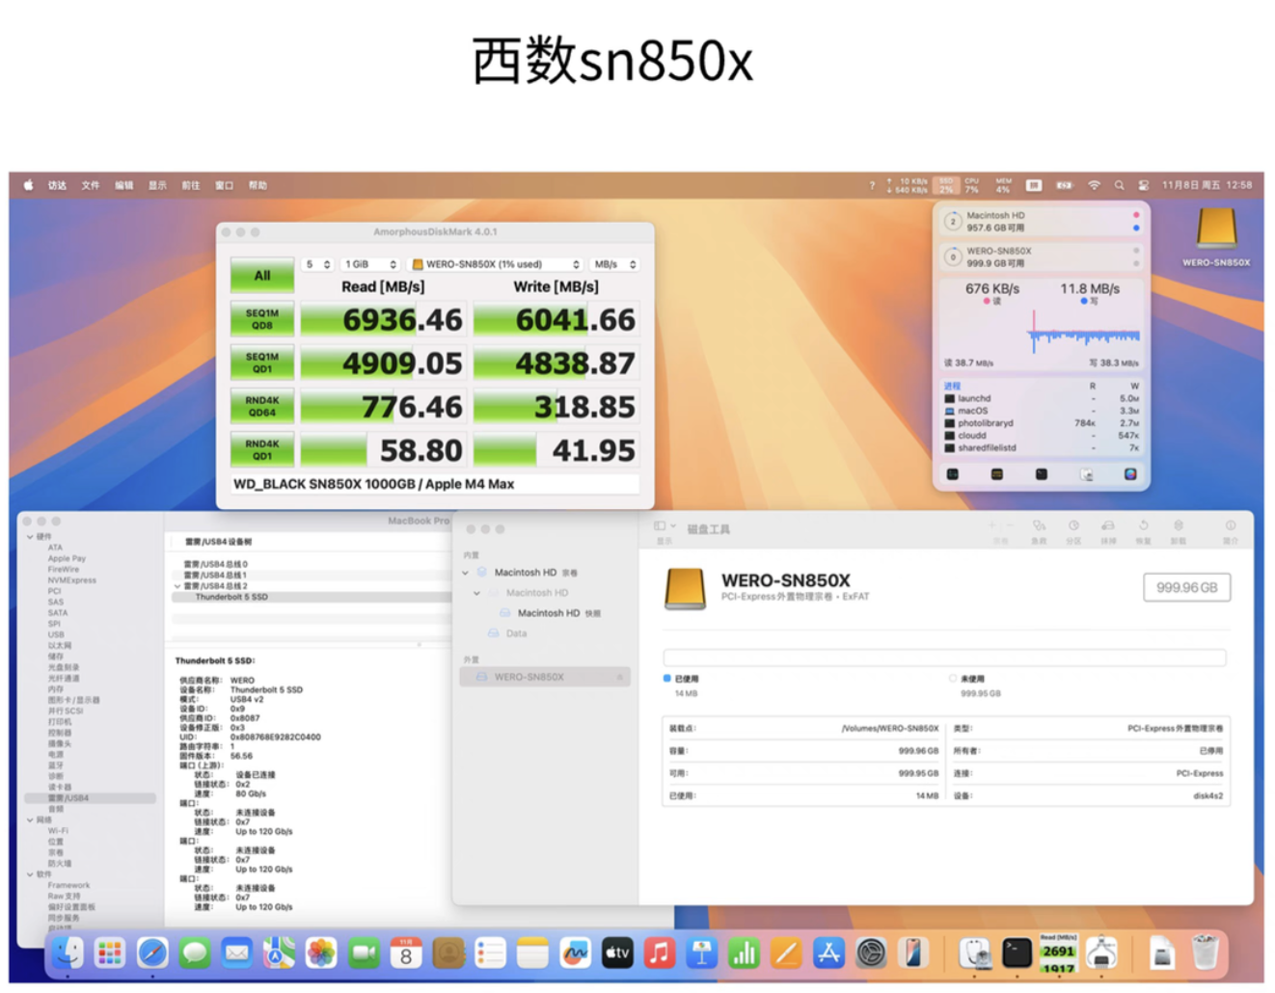This screenshot has width=1275, height=993.
Task: Select WERO-SN850X in the Disk Utility sidebar
Action: [545, 677]
